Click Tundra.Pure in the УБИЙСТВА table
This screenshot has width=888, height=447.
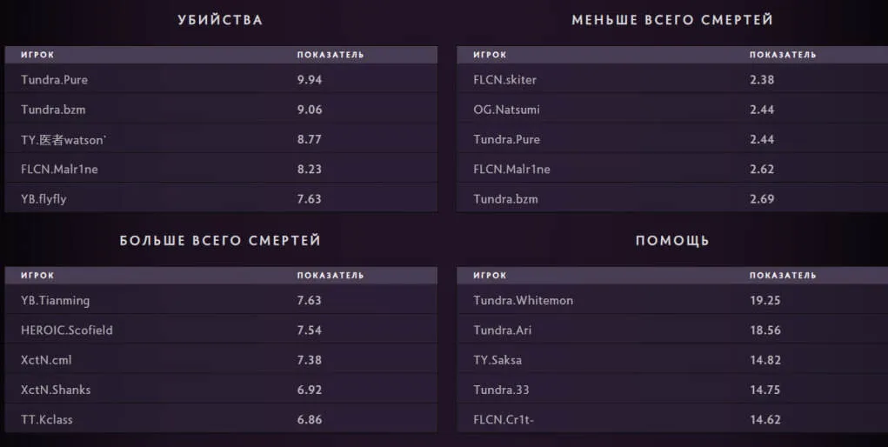(55, 80)
